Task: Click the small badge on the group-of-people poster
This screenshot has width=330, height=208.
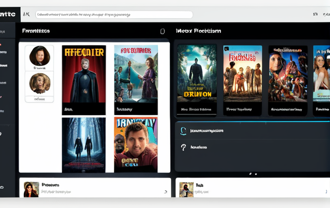Action: click(227, 49)
